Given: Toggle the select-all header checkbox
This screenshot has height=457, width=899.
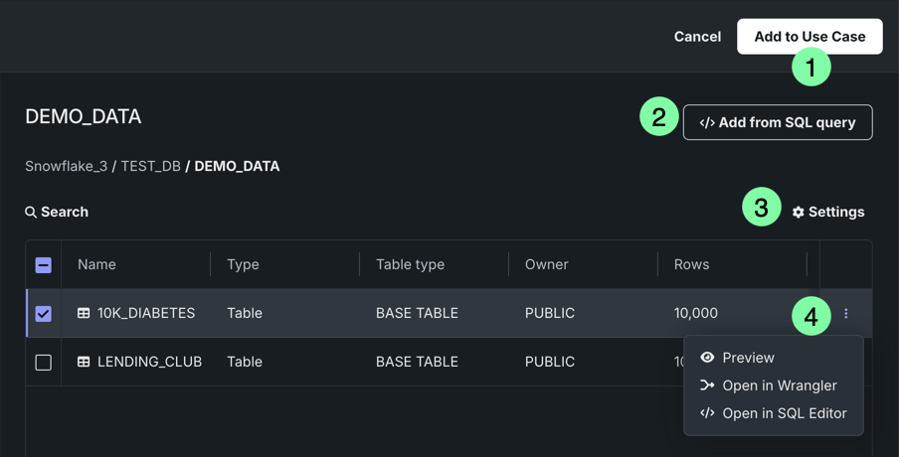Looking at the screenshot, I should [44, 265].
